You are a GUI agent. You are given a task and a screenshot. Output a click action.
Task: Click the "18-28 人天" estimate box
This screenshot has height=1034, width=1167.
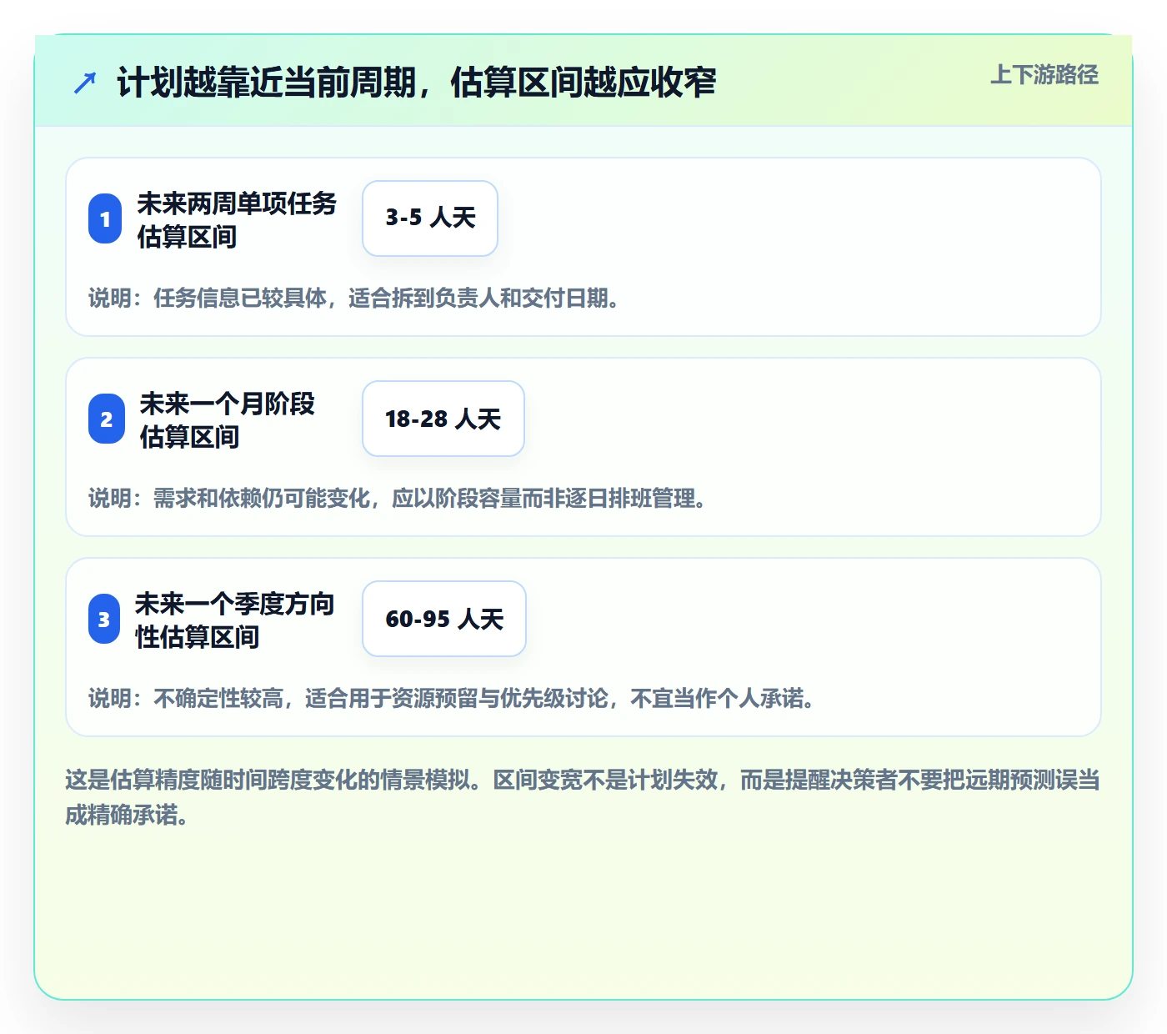[x=443, y=419]
